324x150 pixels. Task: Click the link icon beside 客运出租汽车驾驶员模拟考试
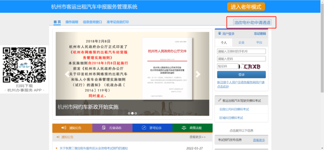220,101
